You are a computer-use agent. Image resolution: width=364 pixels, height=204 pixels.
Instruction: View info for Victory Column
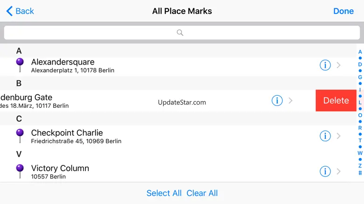tap(325, 171)
